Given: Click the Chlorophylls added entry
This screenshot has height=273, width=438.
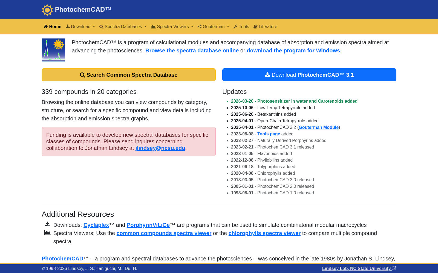Looking at the screenshot, I should [263, 173].
